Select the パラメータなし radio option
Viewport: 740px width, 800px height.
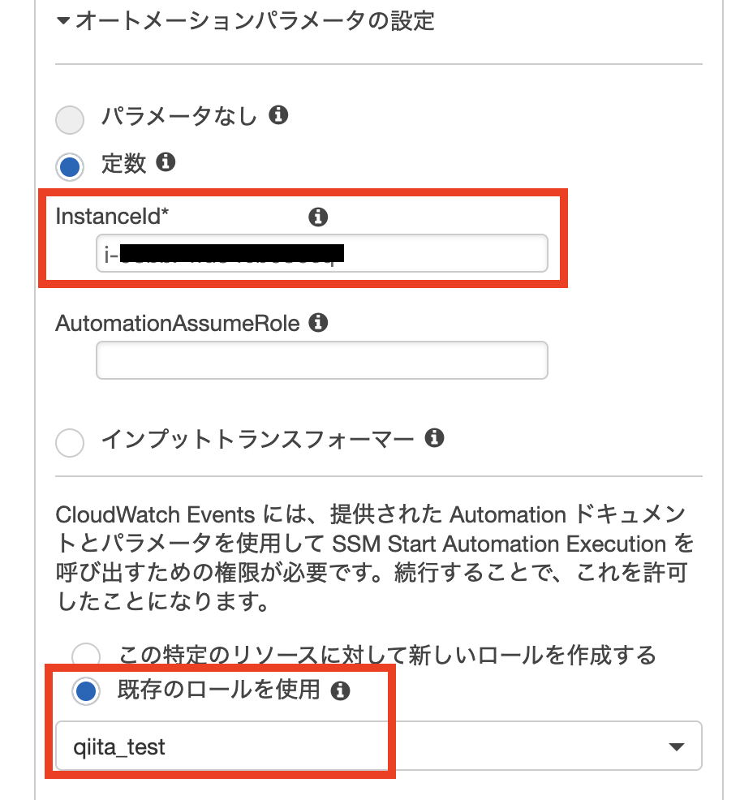click(x=70, y=119)
